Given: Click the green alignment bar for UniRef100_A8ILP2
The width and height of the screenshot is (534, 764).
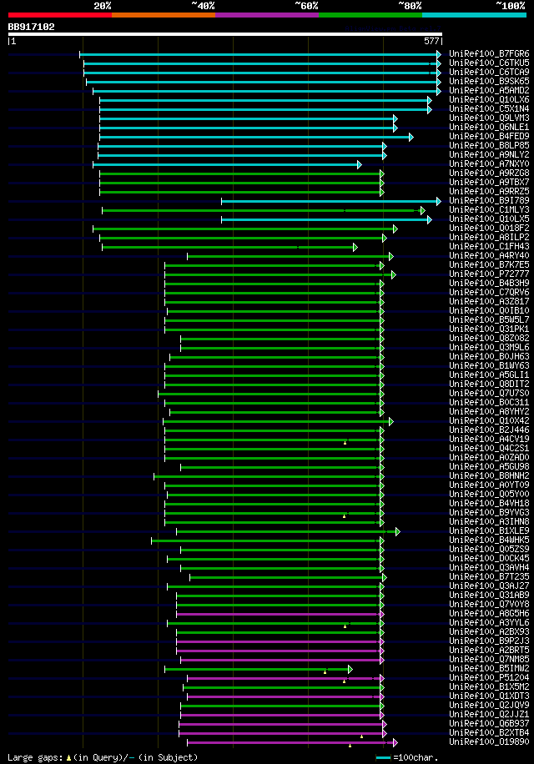Looking at the screenshot, I should [x=241, y=239].
